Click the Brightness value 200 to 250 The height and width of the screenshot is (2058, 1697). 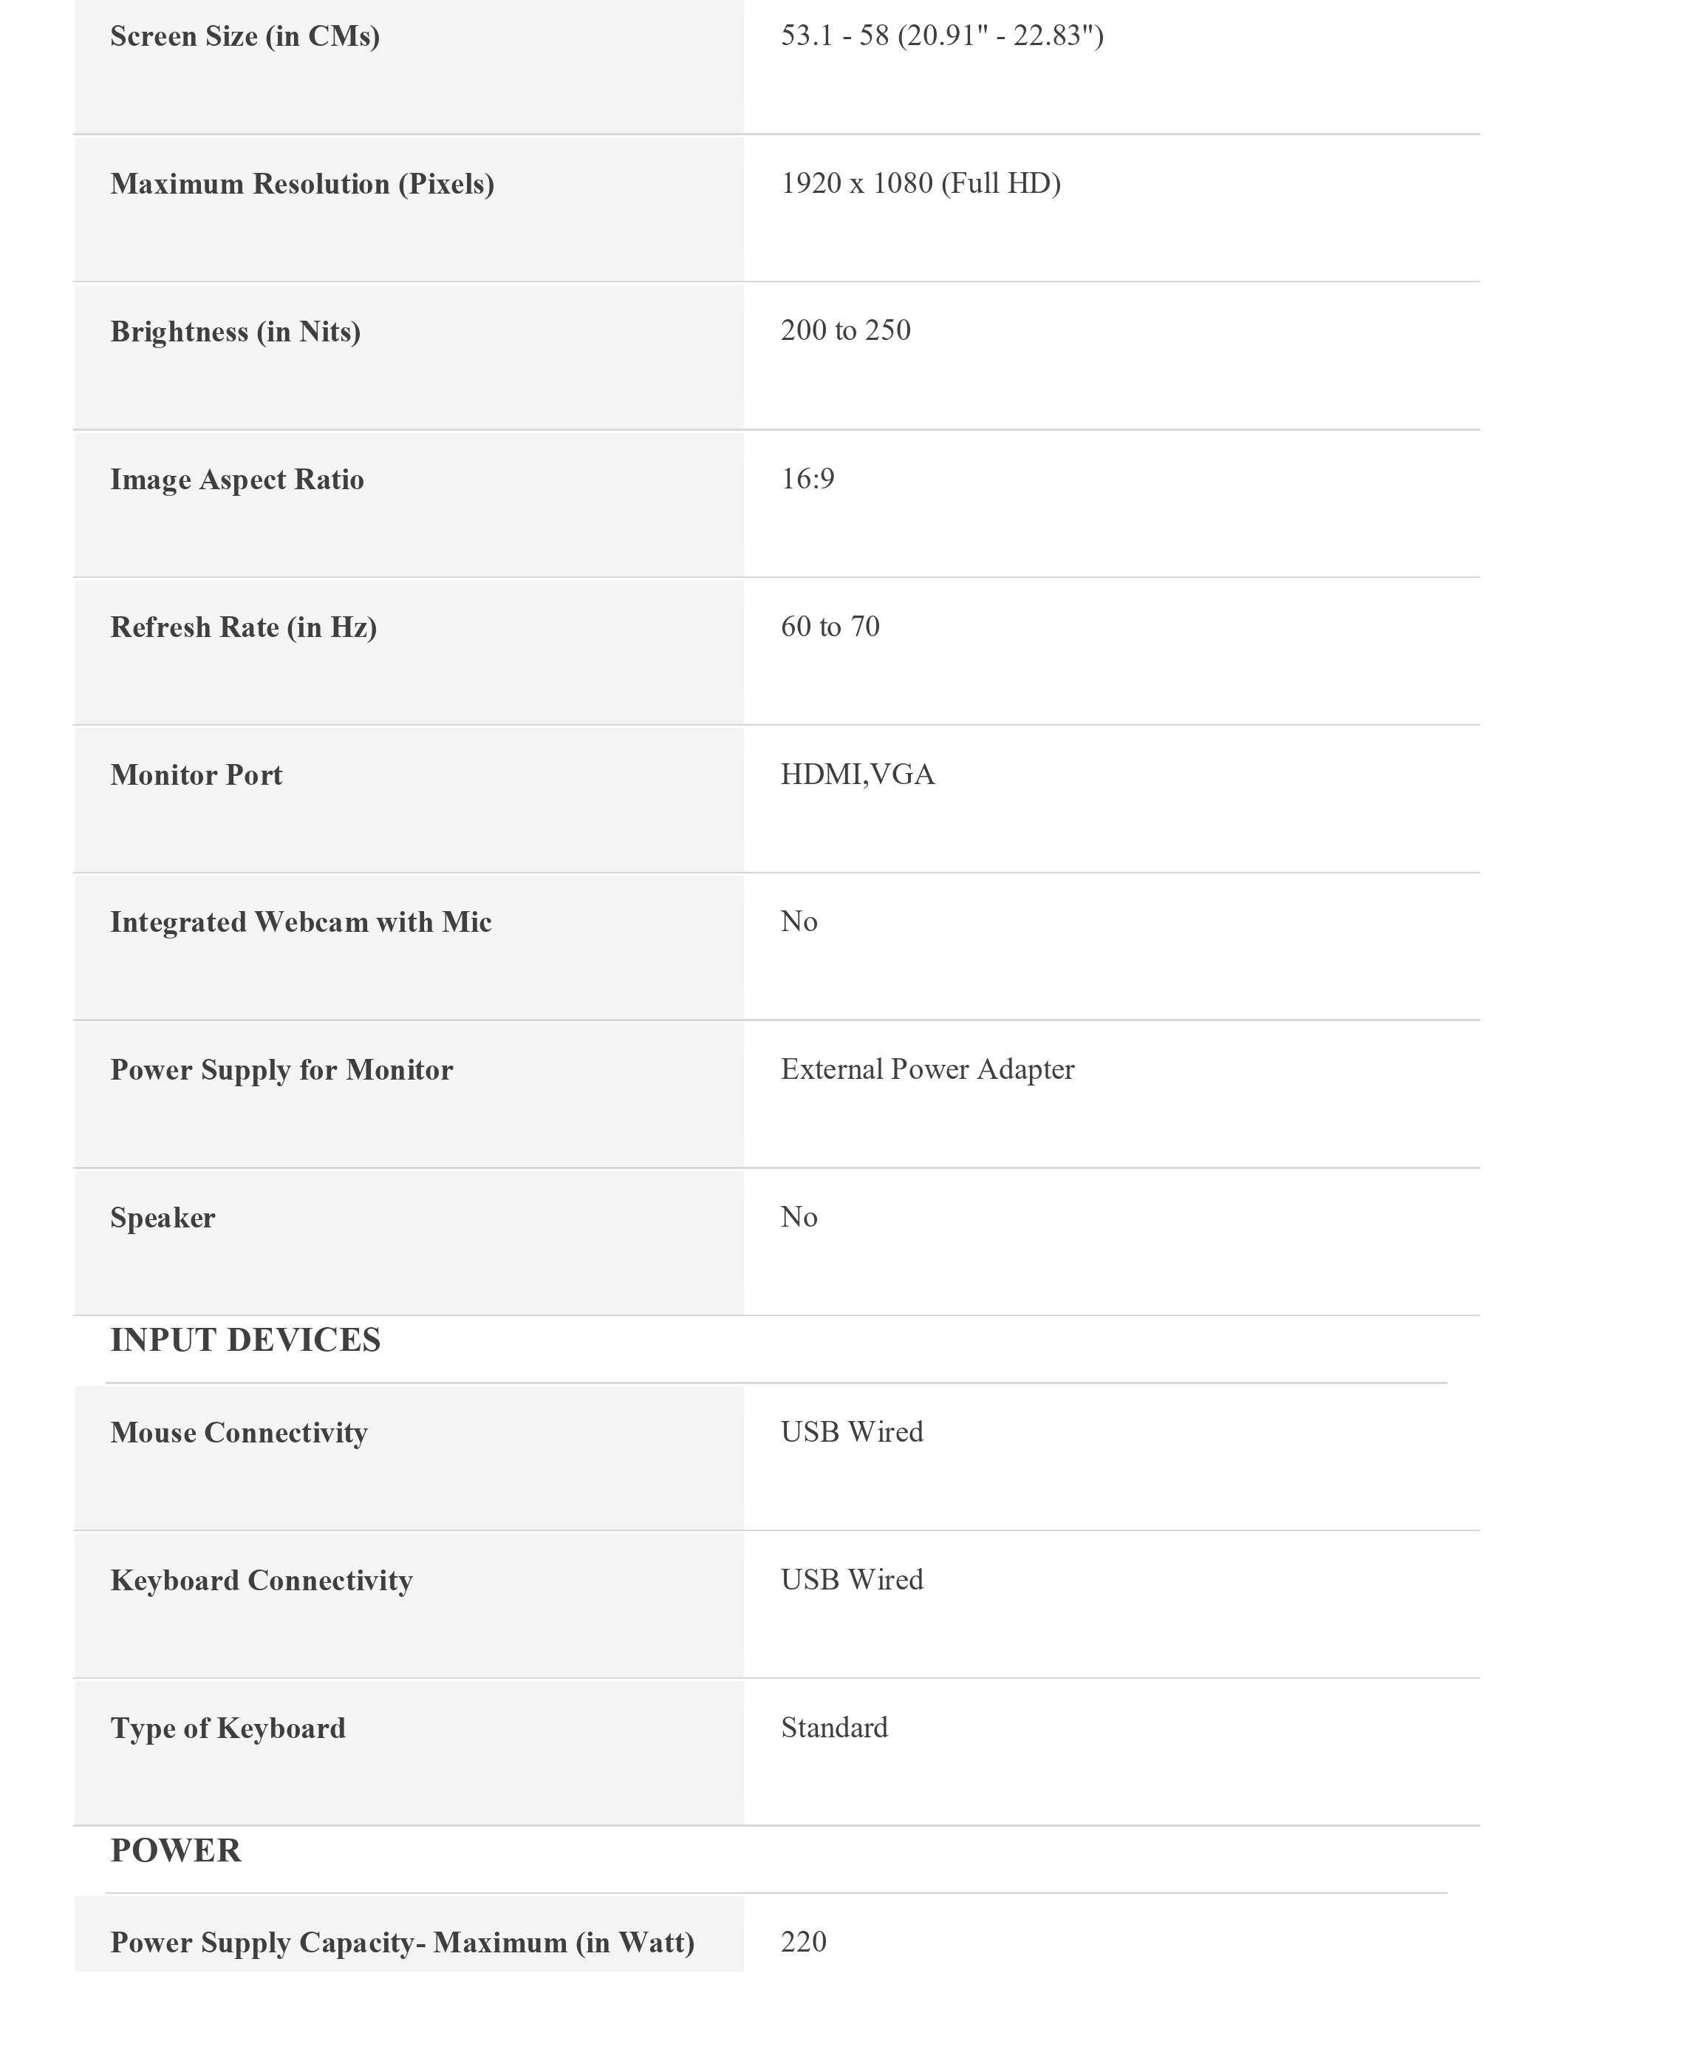point(844,330)
